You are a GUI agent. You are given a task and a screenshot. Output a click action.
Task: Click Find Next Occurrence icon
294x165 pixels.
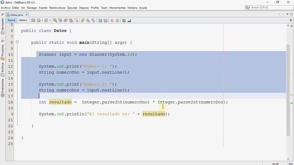click(66, 20)
